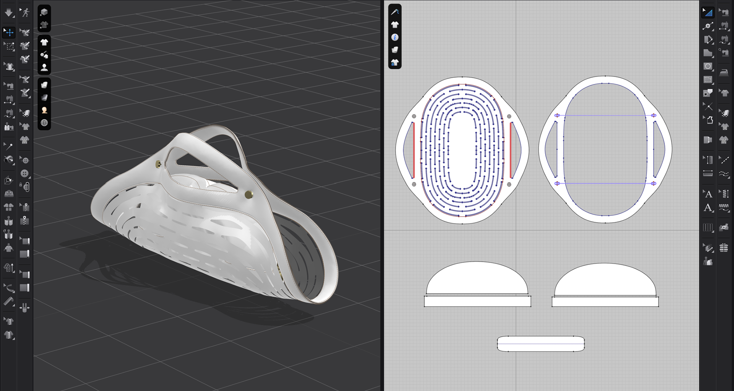Screen dimensions: 734x391
Task: Select the Zipper tool
Action: (25, 220)
